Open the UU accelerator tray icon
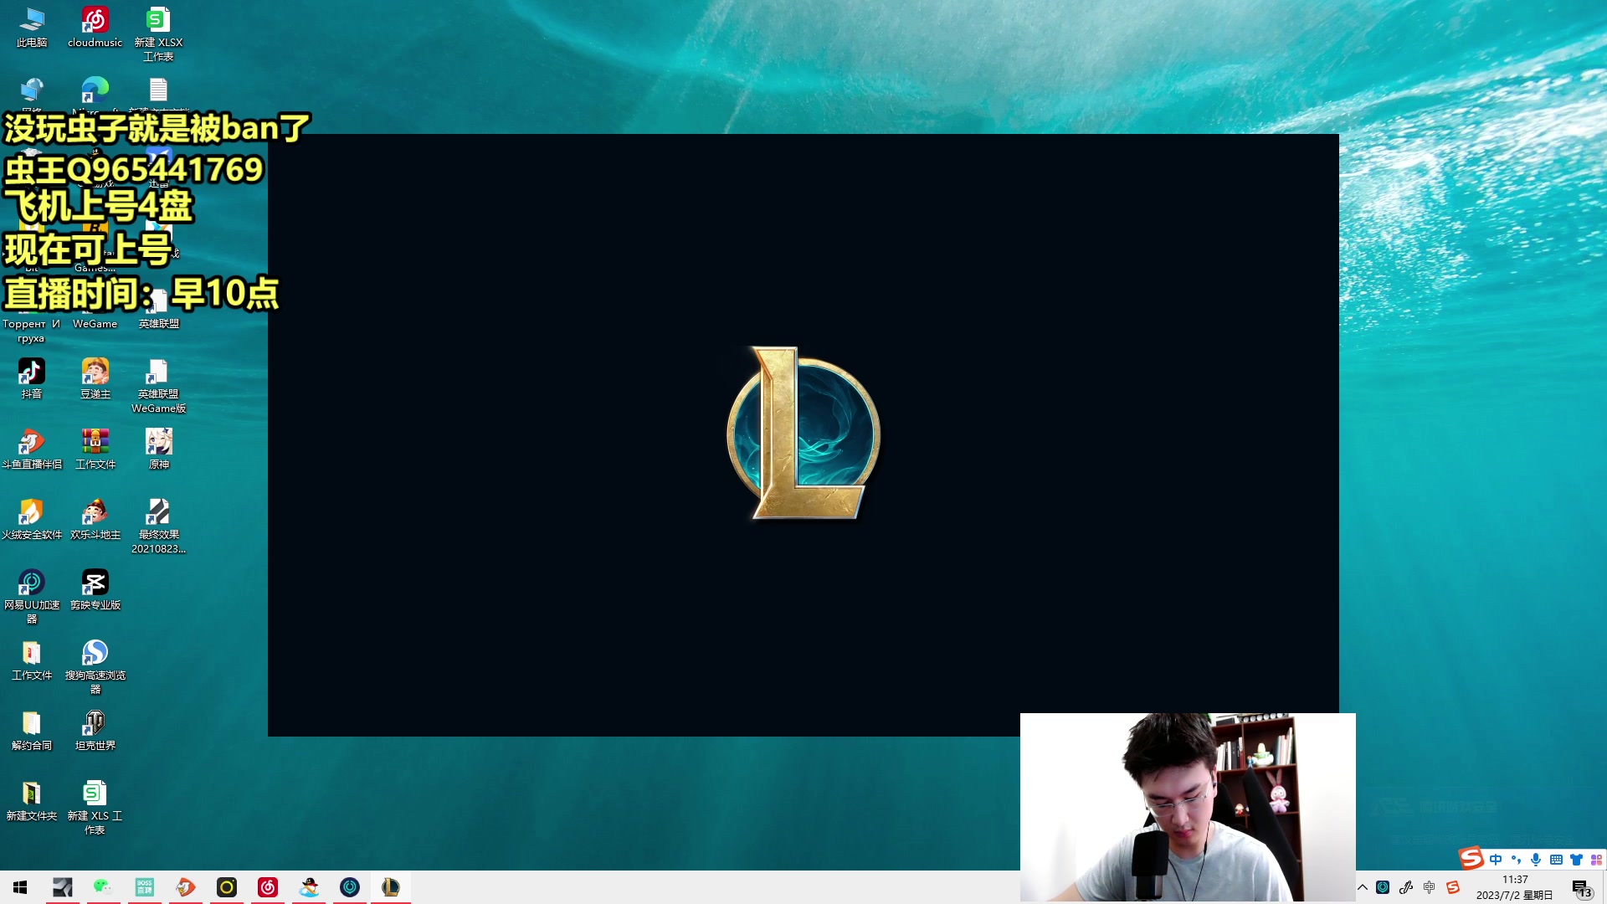 (1383, 887)
